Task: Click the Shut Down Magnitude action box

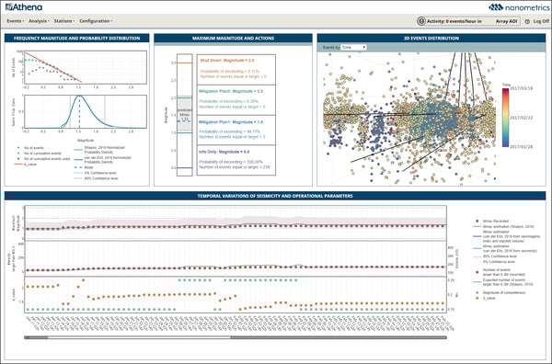Action: [x=236, y=70]
